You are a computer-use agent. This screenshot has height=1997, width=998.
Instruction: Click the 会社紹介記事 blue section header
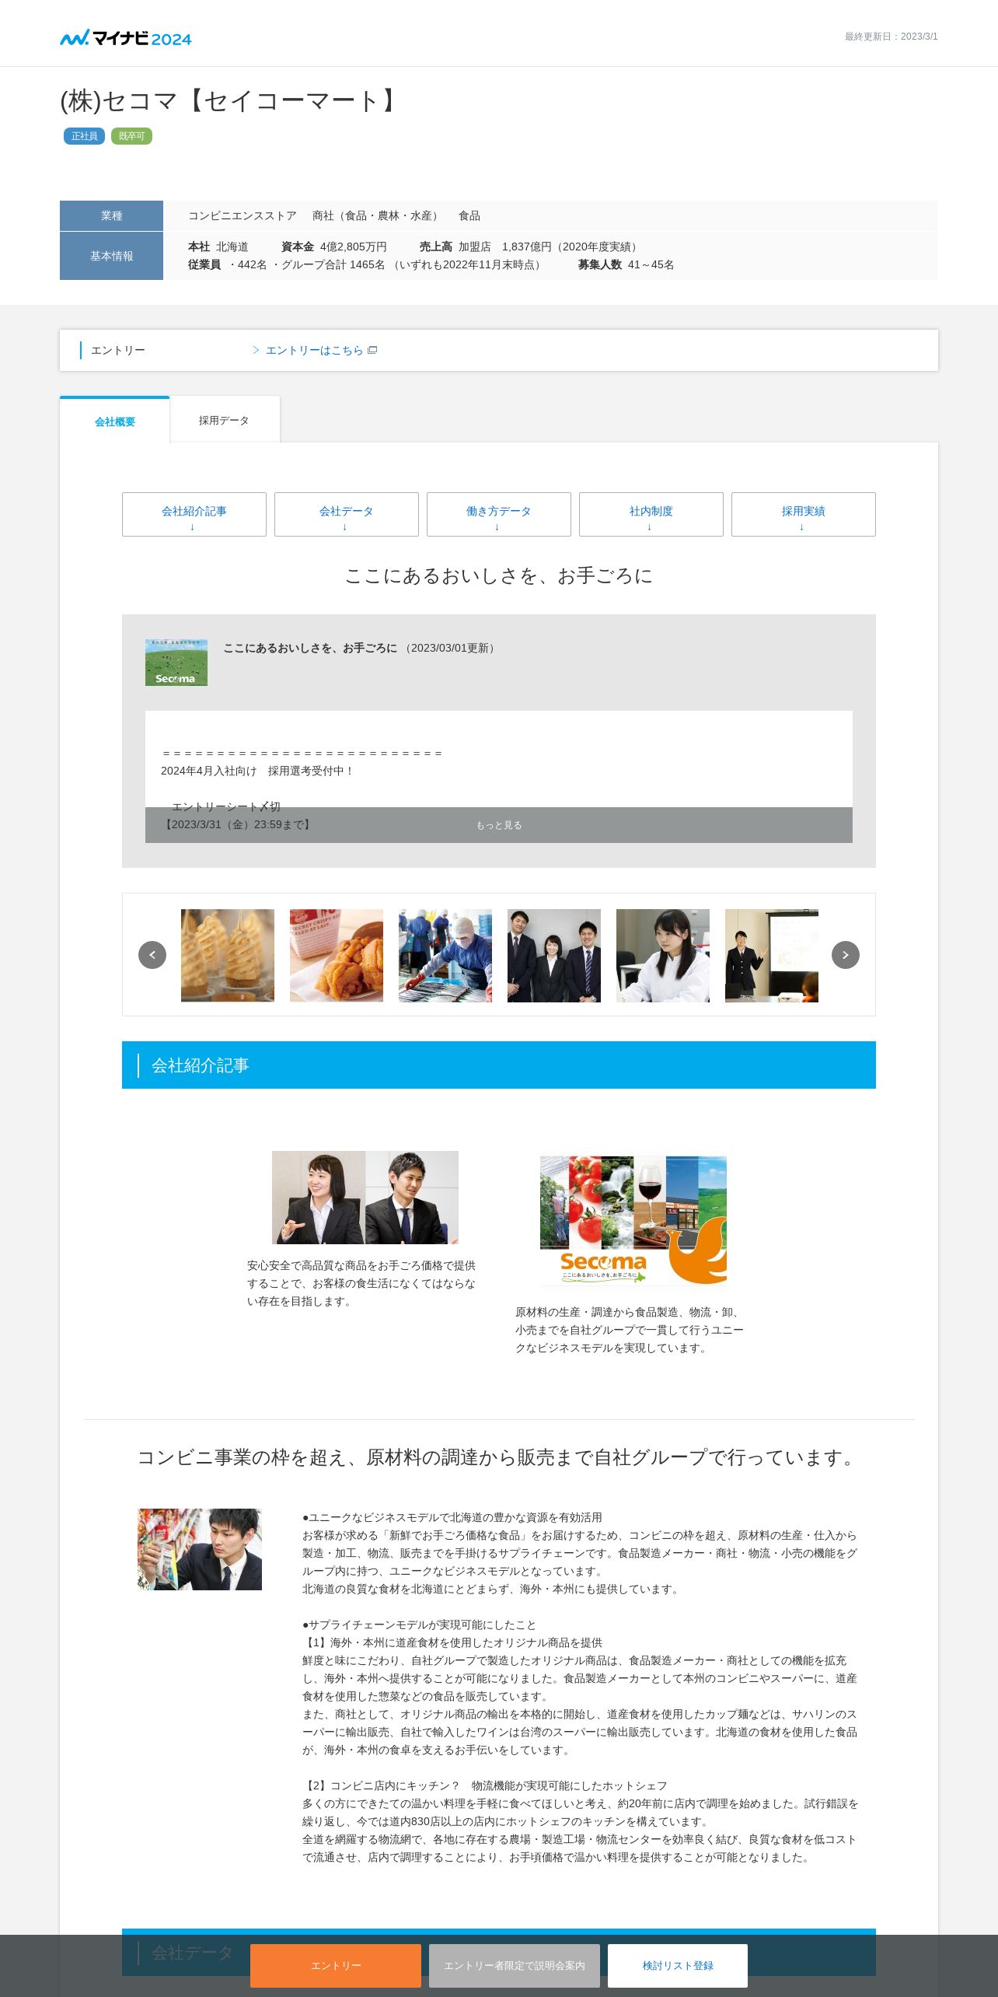coord(499,1065)
